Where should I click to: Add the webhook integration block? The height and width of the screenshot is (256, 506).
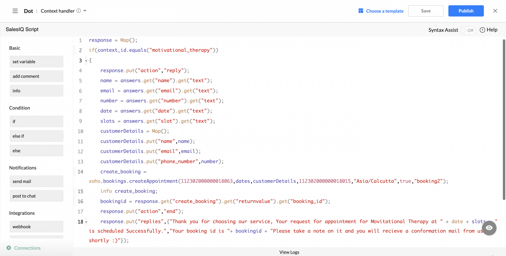tap(36, 227)
